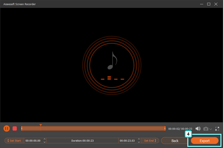Decrease end time with down arrow
The image size is (223, 148).
[x=139, y=142]
